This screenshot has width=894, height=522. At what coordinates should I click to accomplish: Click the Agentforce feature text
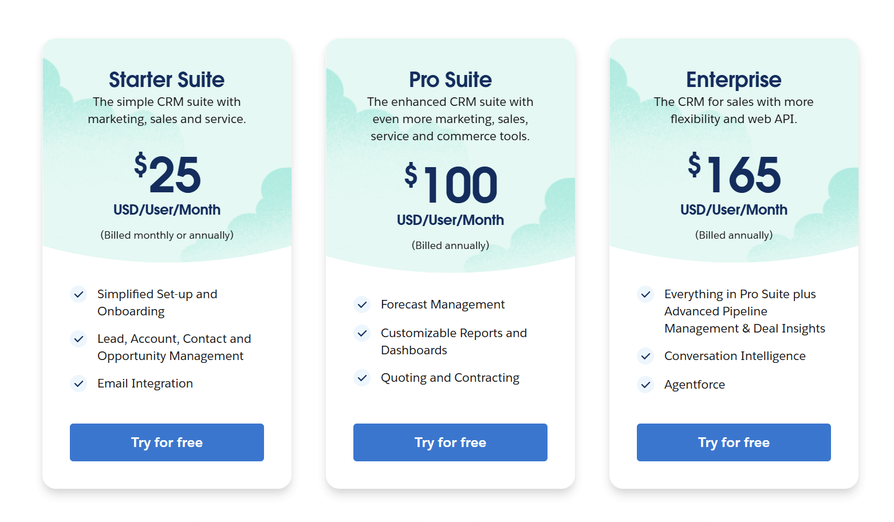click(x=694, y=385)
